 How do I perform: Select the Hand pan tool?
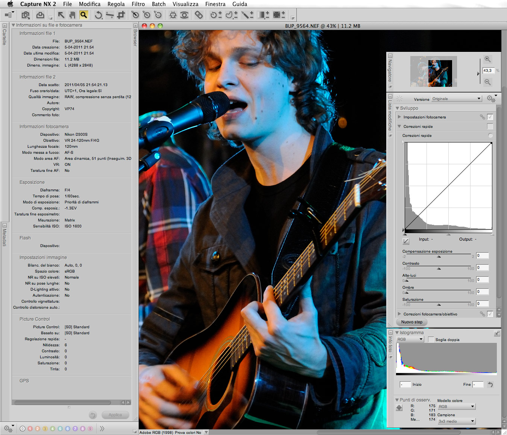click(x=72, y=15)
